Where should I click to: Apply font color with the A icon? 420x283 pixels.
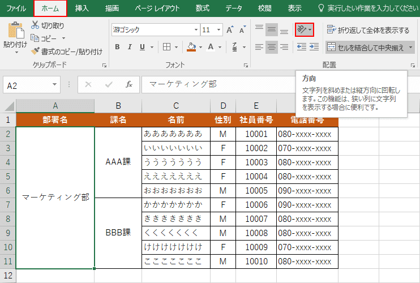tap(211, 47)
